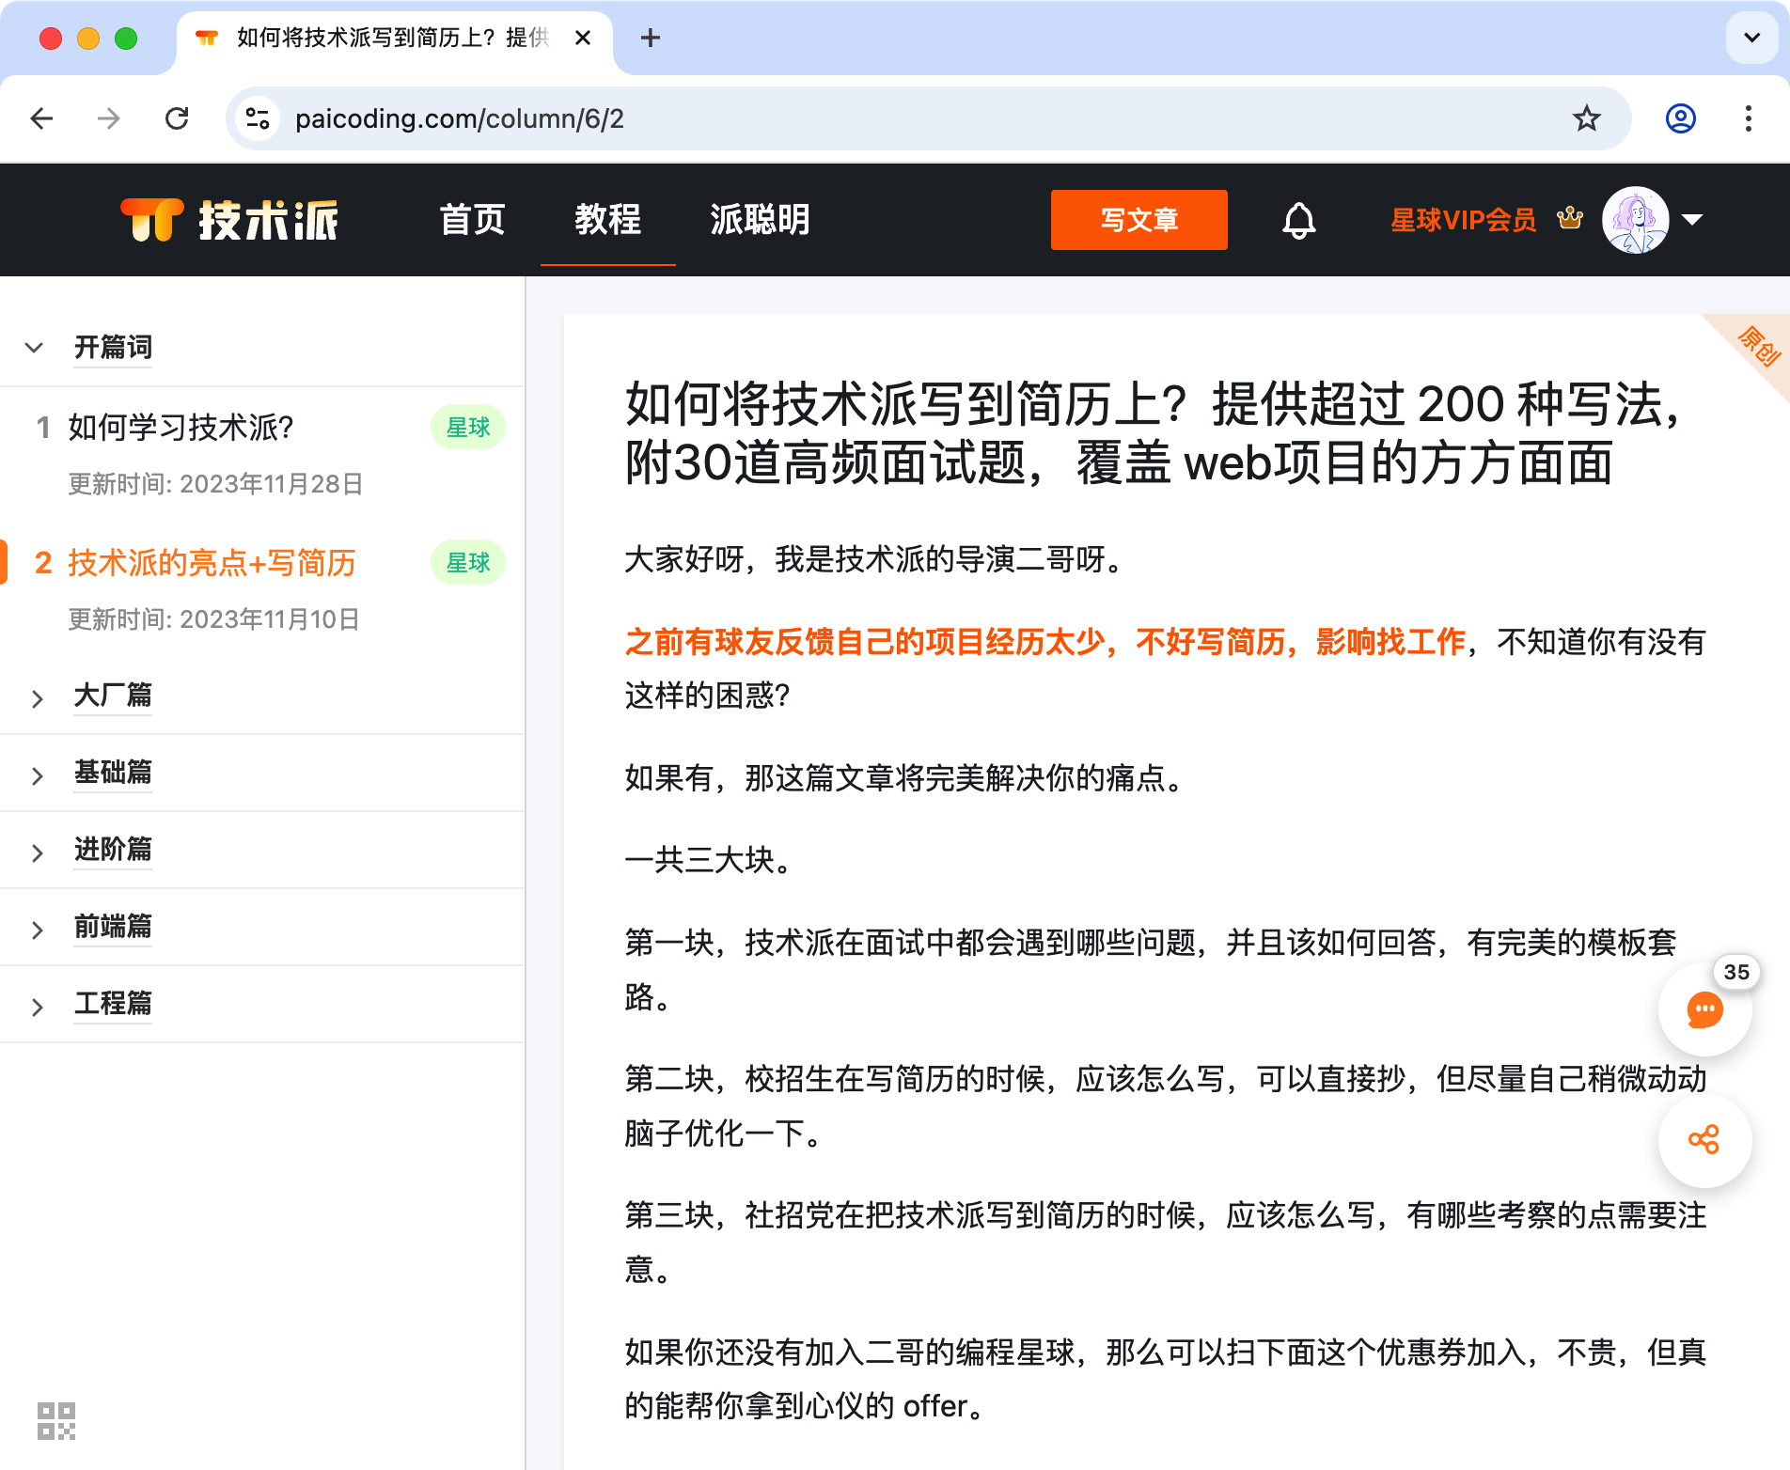1790x1470 pixels.
Task: Open lesson 如何学习技术派?
Action: 181,428
